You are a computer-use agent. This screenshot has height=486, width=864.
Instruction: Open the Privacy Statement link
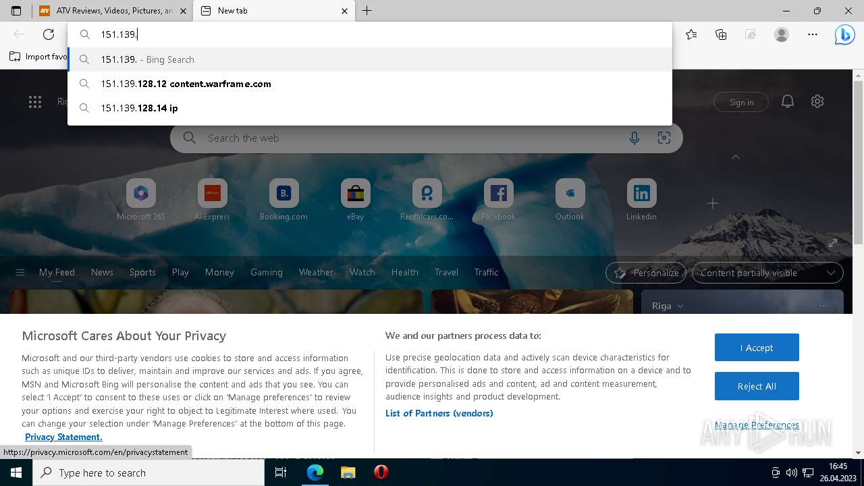click(63, 437)
